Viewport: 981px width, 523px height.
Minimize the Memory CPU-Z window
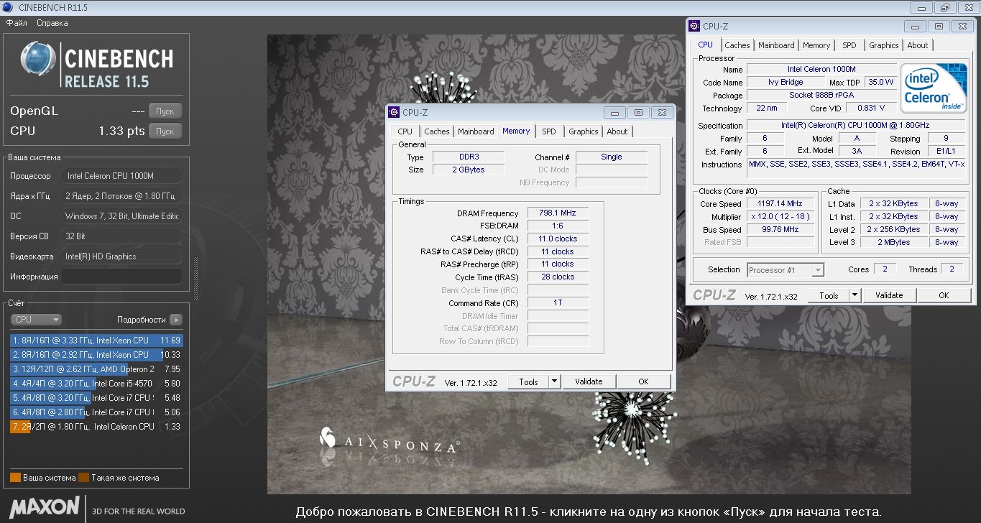point(614,113)
